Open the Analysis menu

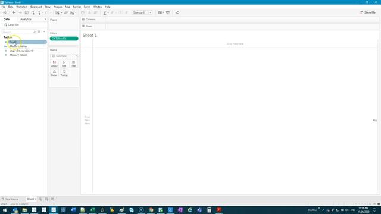click(58, 7)
